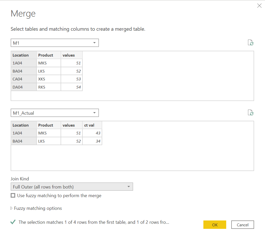The image size is (265, 240).
Task: Select the ct val column in M1_Actual
Action: point(89,125)
